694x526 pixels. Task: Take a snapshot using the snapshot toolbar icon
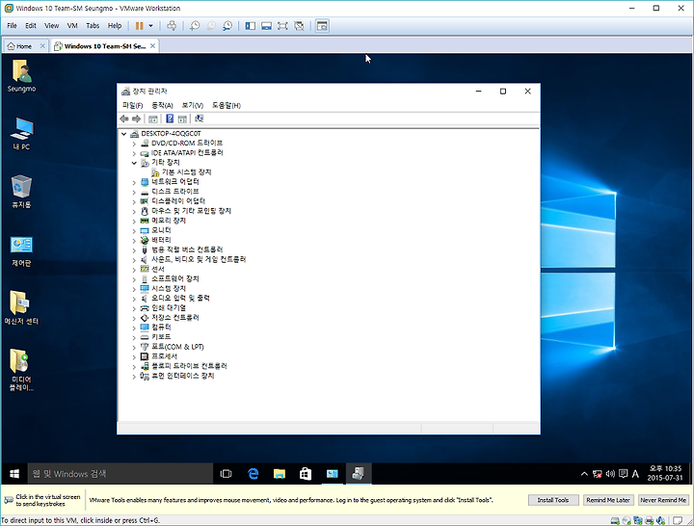(x=195, y=26)
